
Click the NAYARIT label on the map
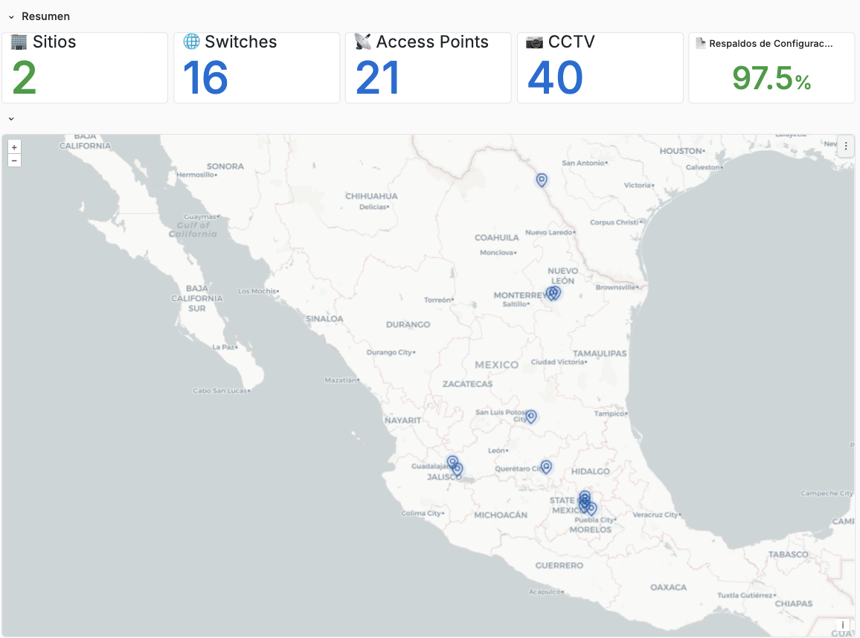click(402, 420)
